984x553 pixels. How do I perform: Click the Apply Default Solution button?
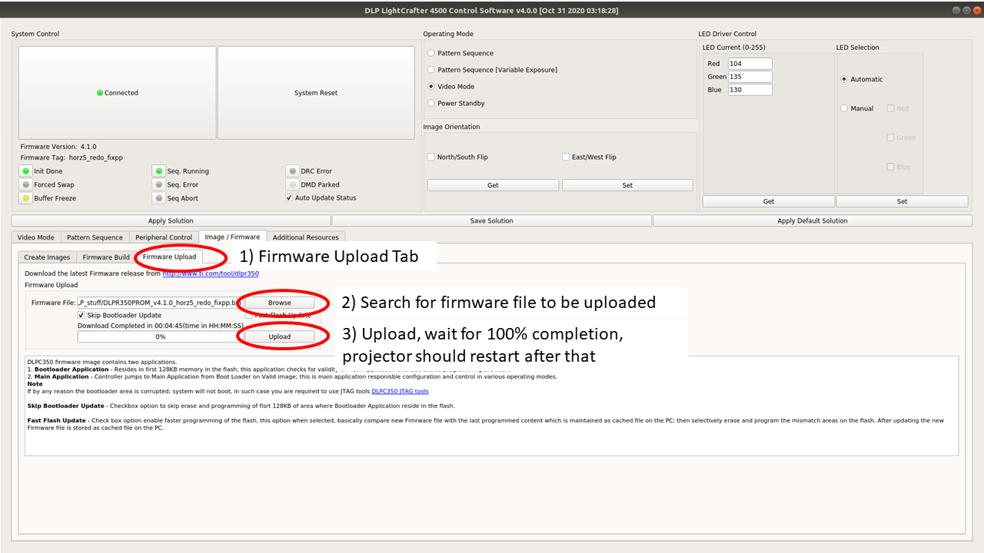pyautogui.click(x=813, y=220)
